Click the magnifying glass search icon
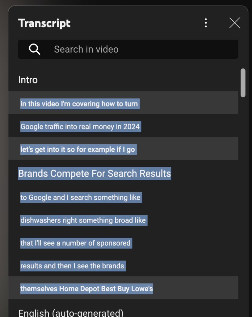 point(34,49)
